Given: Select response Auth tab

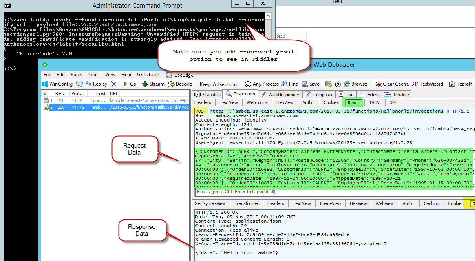Looking at the screenshot, I should click(x=407, y=203).
